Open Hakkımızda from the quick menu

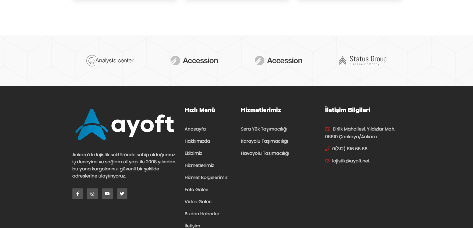(x=197, y=141)
